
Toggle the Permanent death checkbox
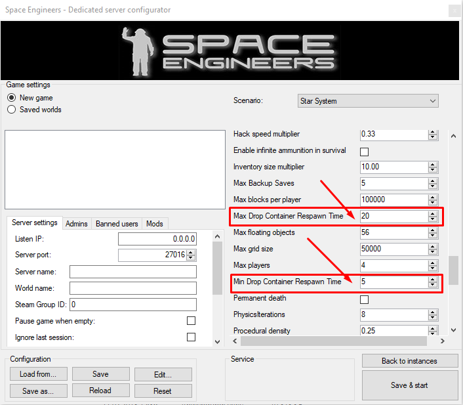click(x=365, y=299)
